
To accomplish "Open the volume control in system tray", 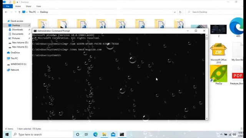I will point(234,135).
